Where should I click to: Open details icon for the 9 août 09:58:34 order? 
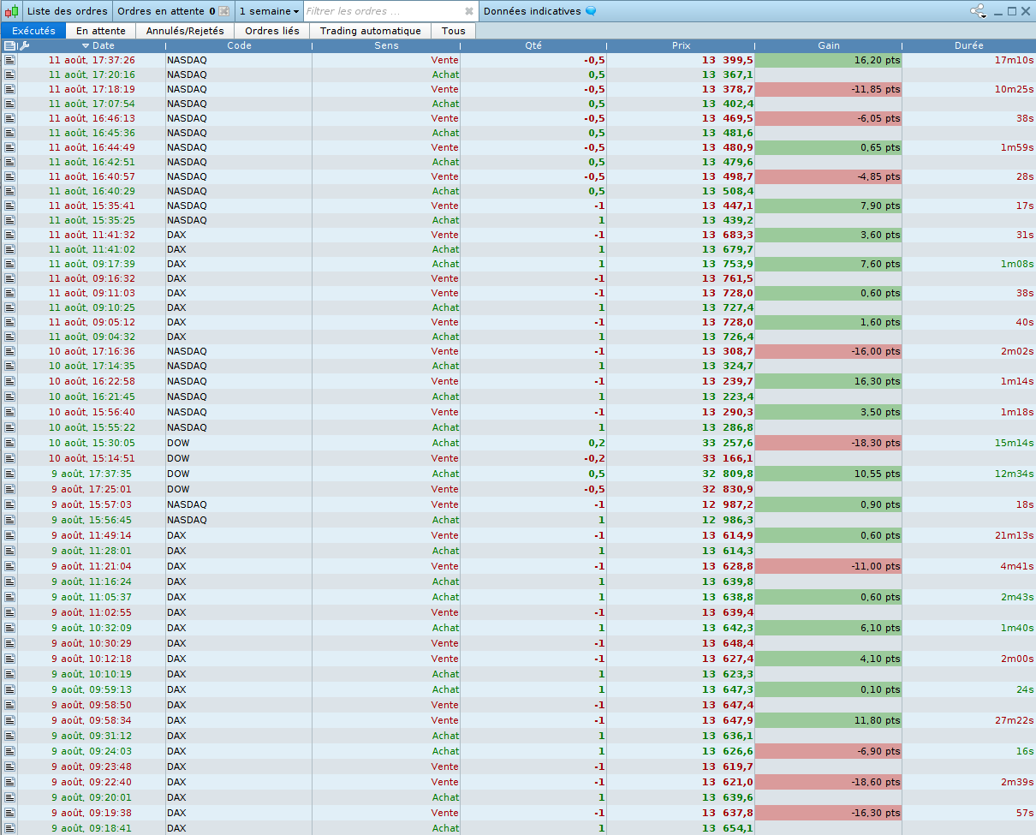[9, 720]
